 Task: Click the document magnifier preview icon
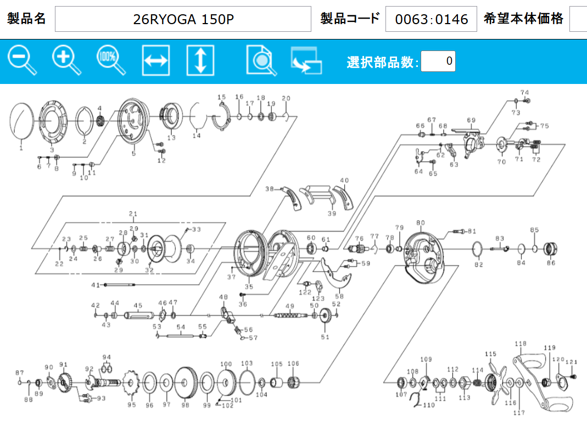261,60
